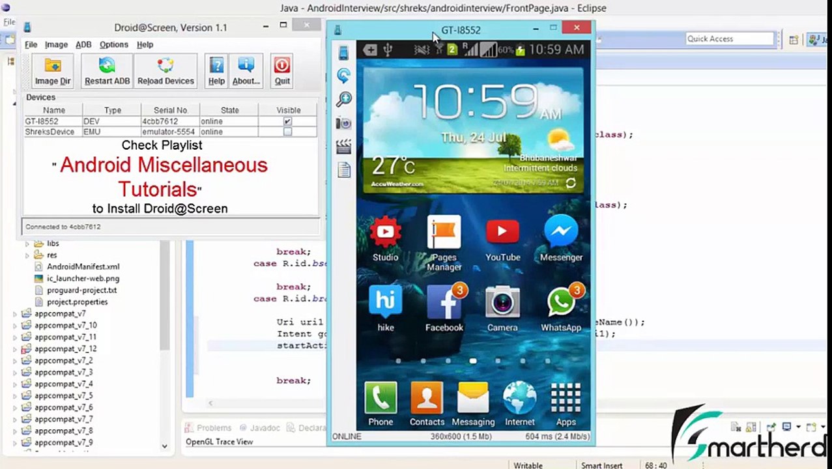Viewport: 832px width, 469px height.
Task: Select the GT-I8552 device row name
Action: pos(42,121)
